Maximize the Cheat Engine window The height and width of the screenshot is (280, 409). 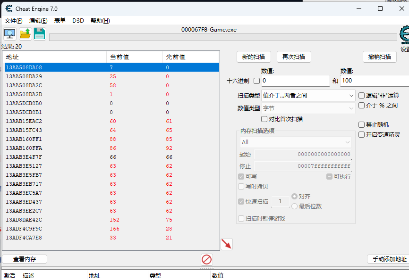[380, 8]
